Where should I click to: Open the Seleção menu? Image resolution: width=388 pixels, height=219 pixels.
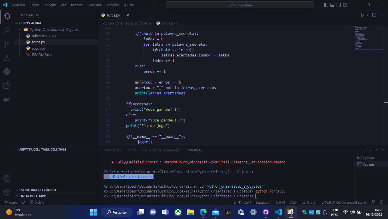click(50, 5)
